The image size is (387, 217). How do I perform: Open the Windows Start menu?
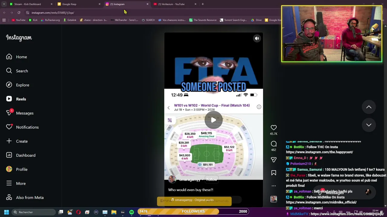point(6,212)
